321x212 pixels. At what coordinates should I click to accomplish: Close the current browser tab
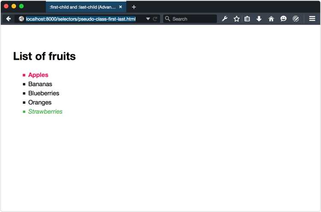(x=121, y=7)
